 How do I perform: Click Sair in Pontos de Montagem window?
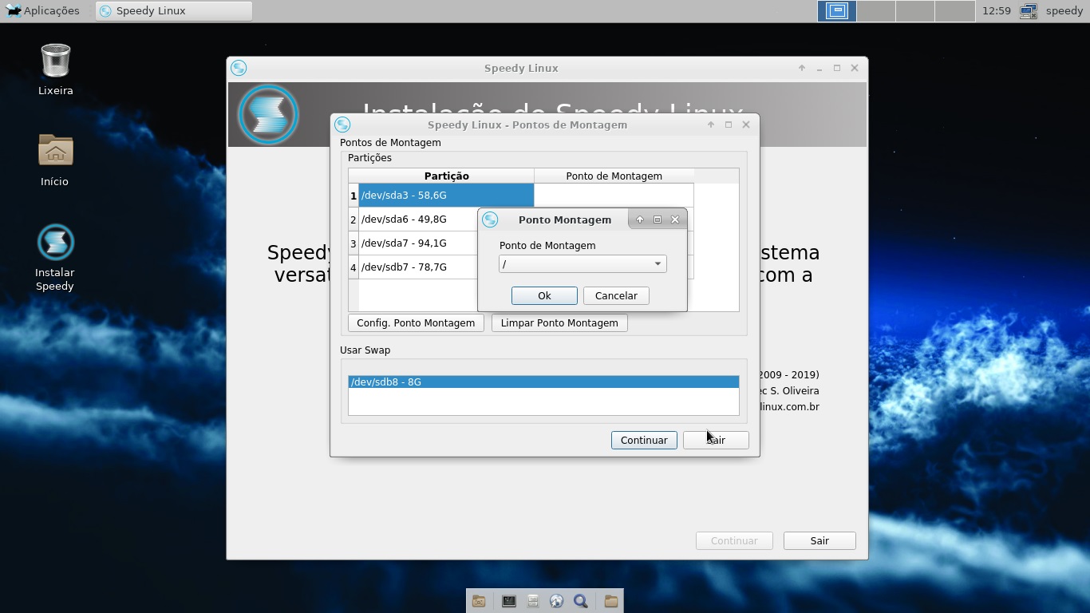coord(716,441)
